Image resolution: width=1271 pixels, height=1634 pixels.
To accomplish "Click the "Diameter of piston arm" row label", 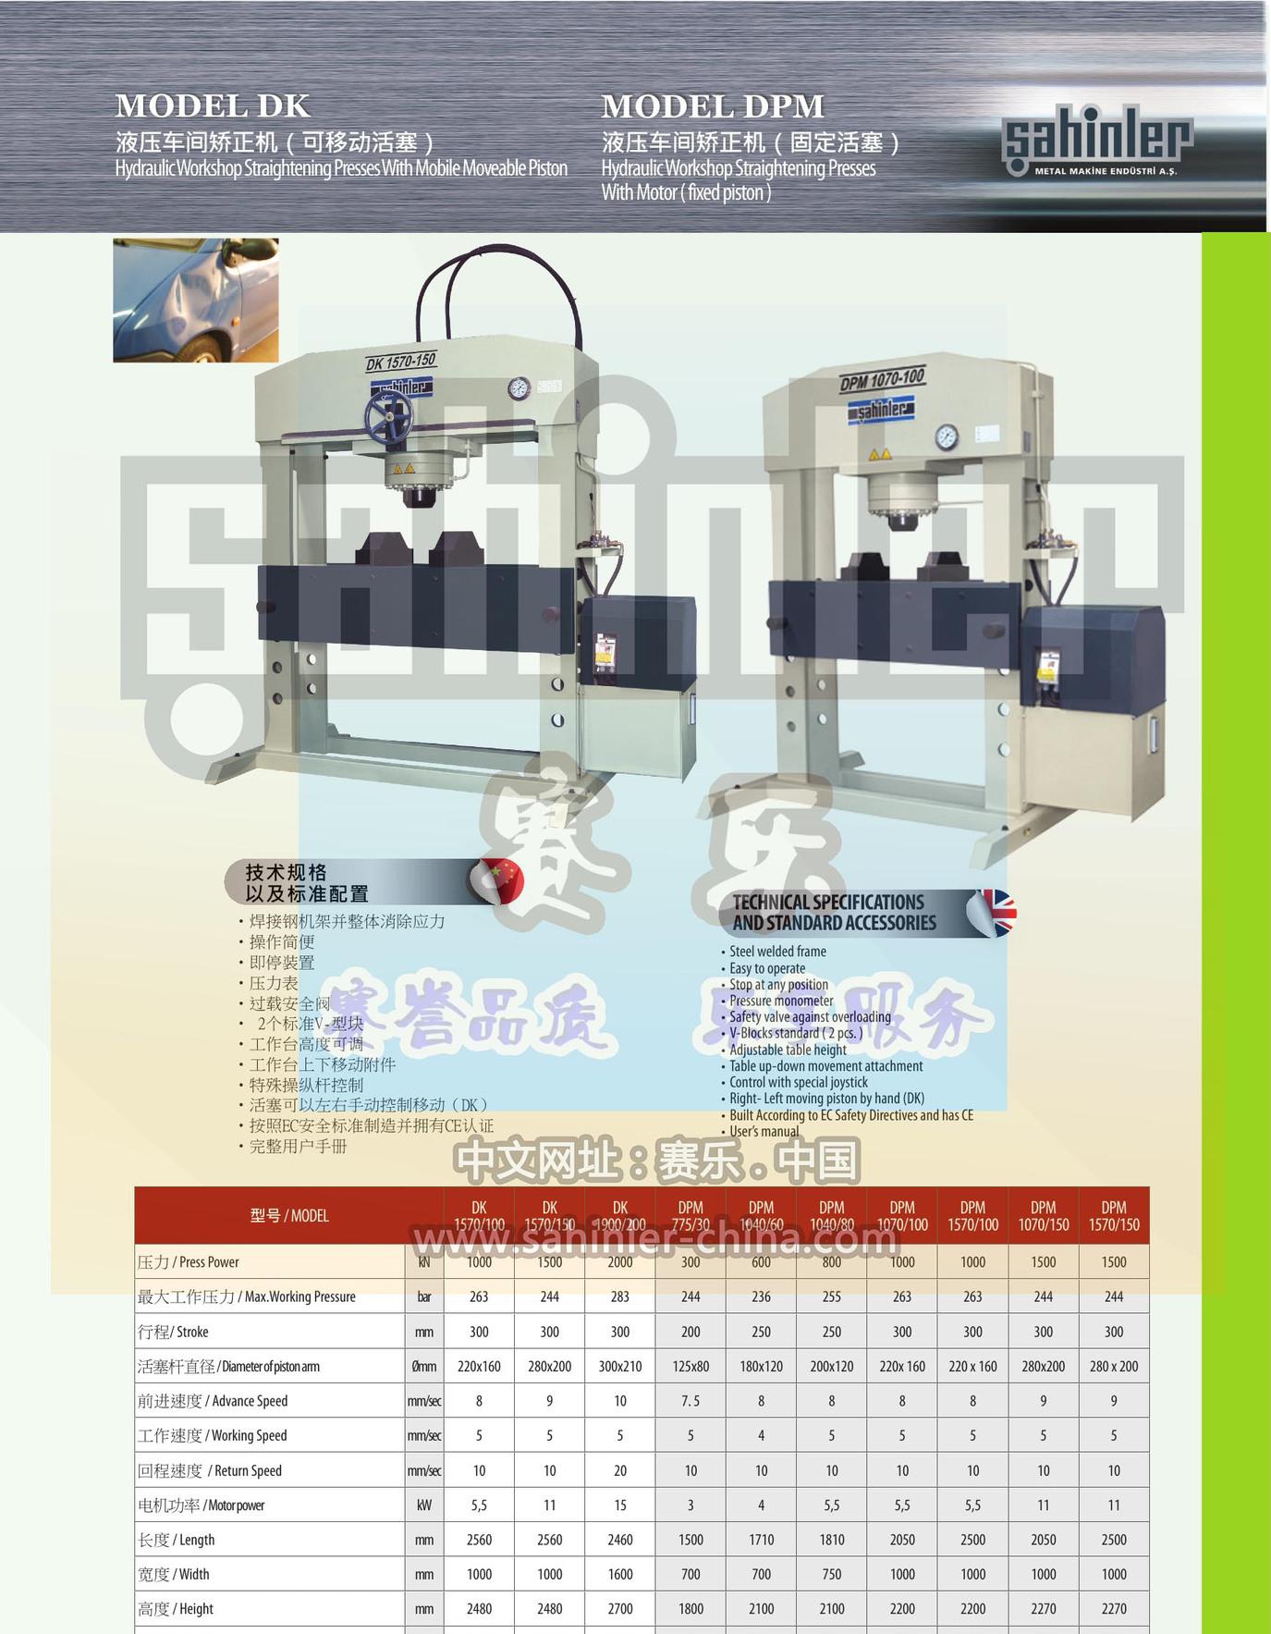I will pos(271,1366).
